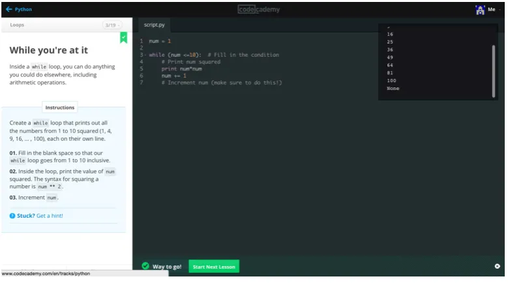This screenshot has height=283, width=508.
Task: Click the 'print num*num' code line
Action: point(181,68)
